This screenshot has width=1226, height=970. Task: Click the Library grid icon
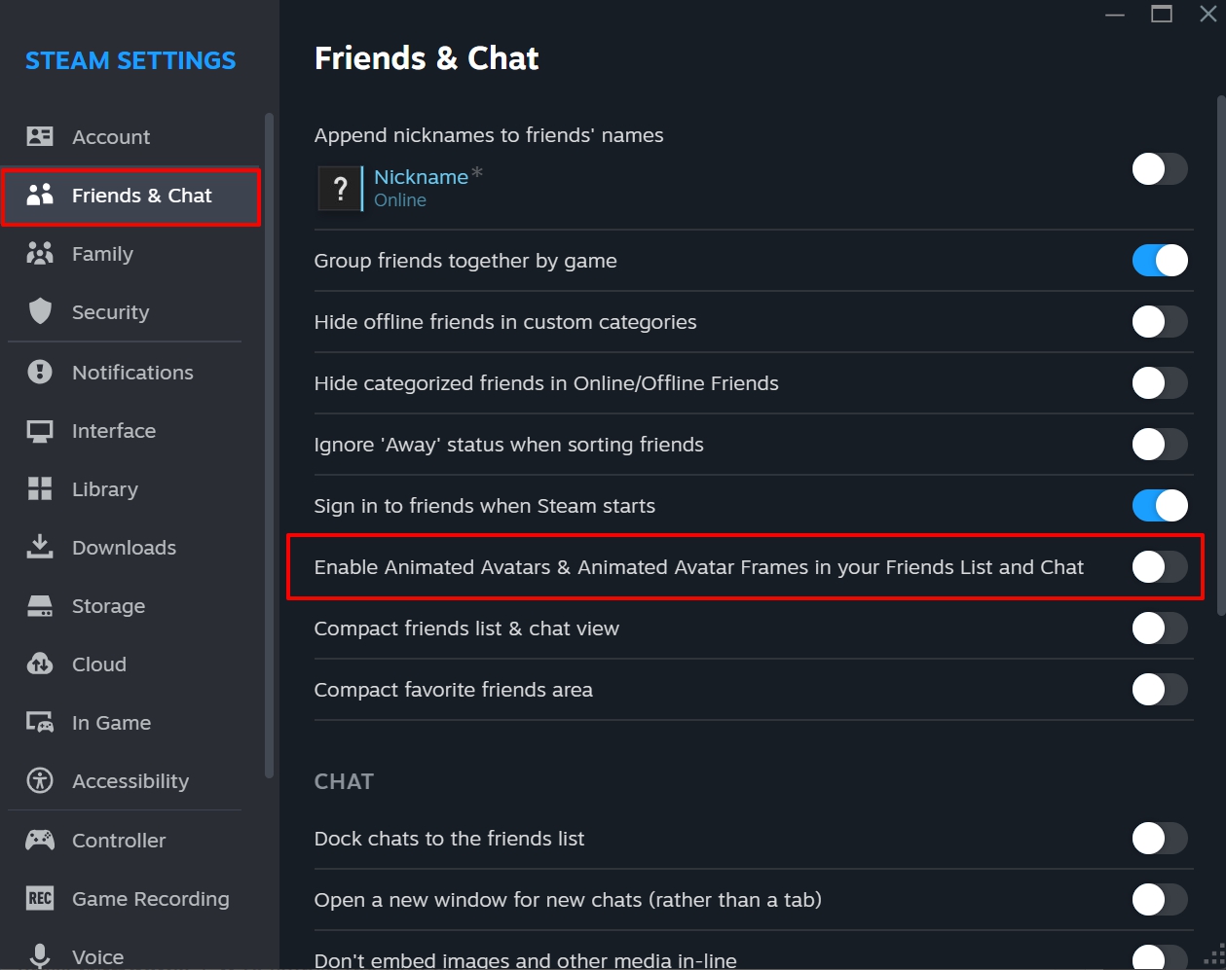click(40, 488)
